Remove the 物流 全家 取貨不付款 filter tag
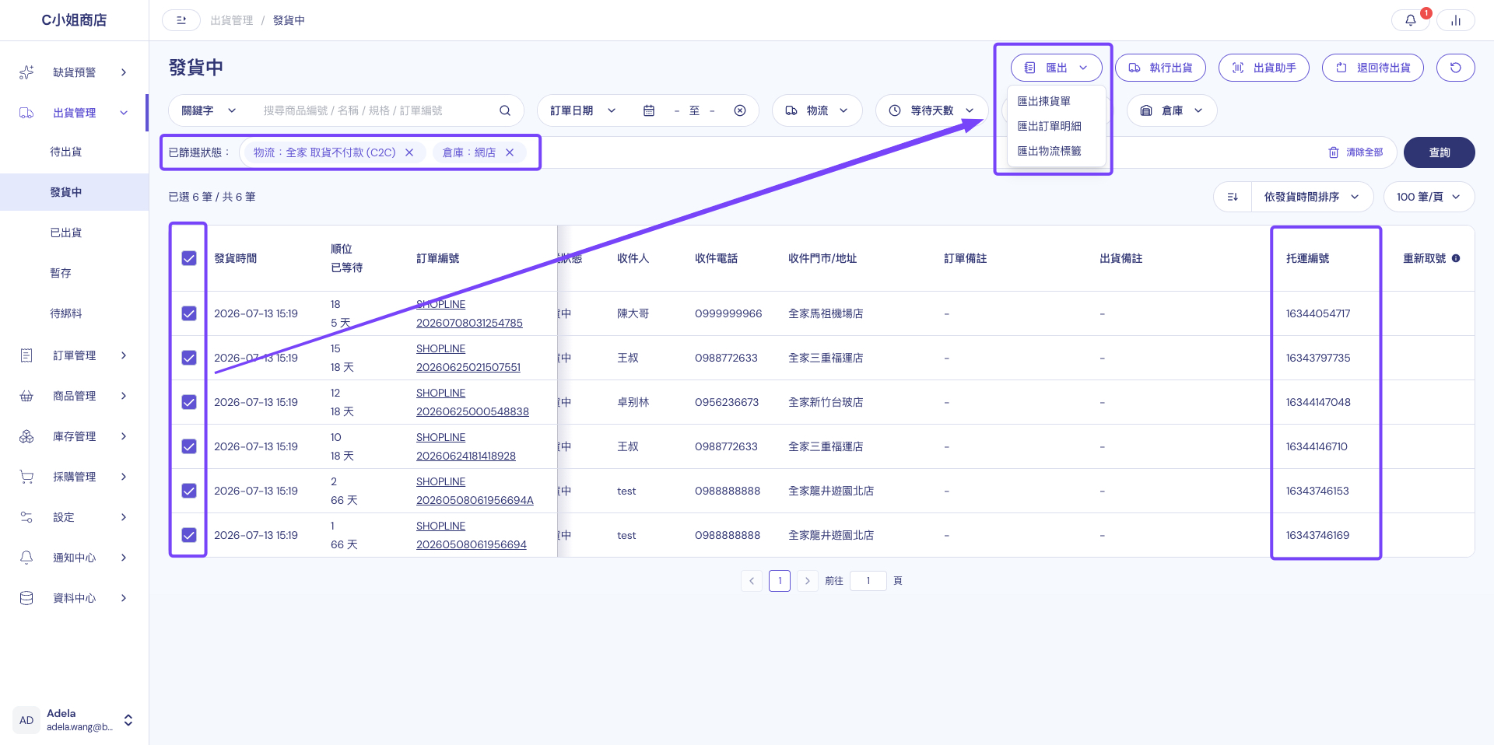The height and width of the screenshot is (745, 1494). pos(409,152)
